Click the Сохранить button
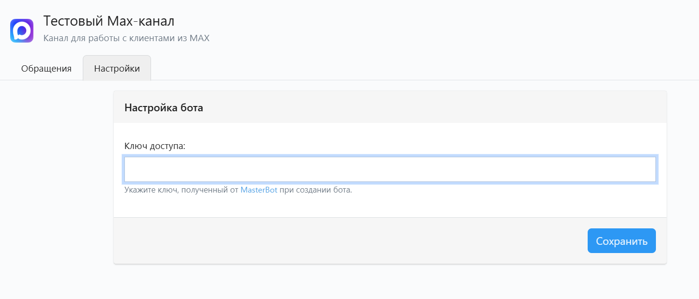This screenshot has height=299, width=699. pyautogui.click(x=622, y=241)
